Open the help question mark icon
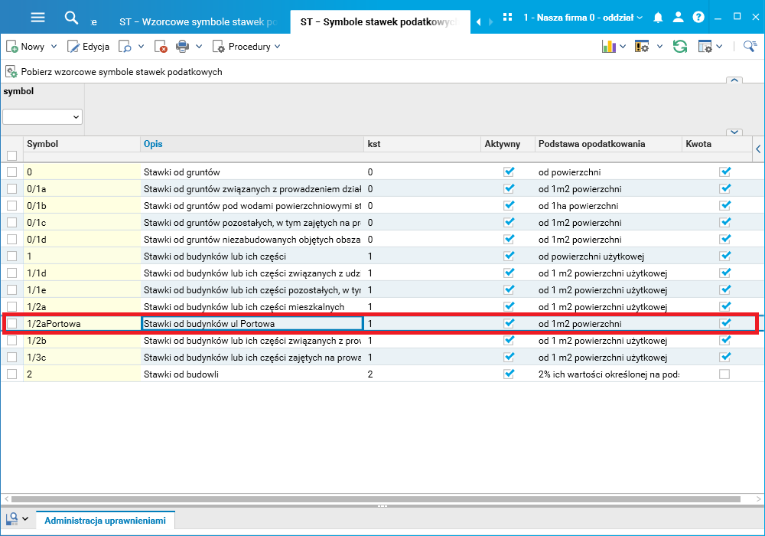This screenshot has height=536, width=765. [698, 18]
